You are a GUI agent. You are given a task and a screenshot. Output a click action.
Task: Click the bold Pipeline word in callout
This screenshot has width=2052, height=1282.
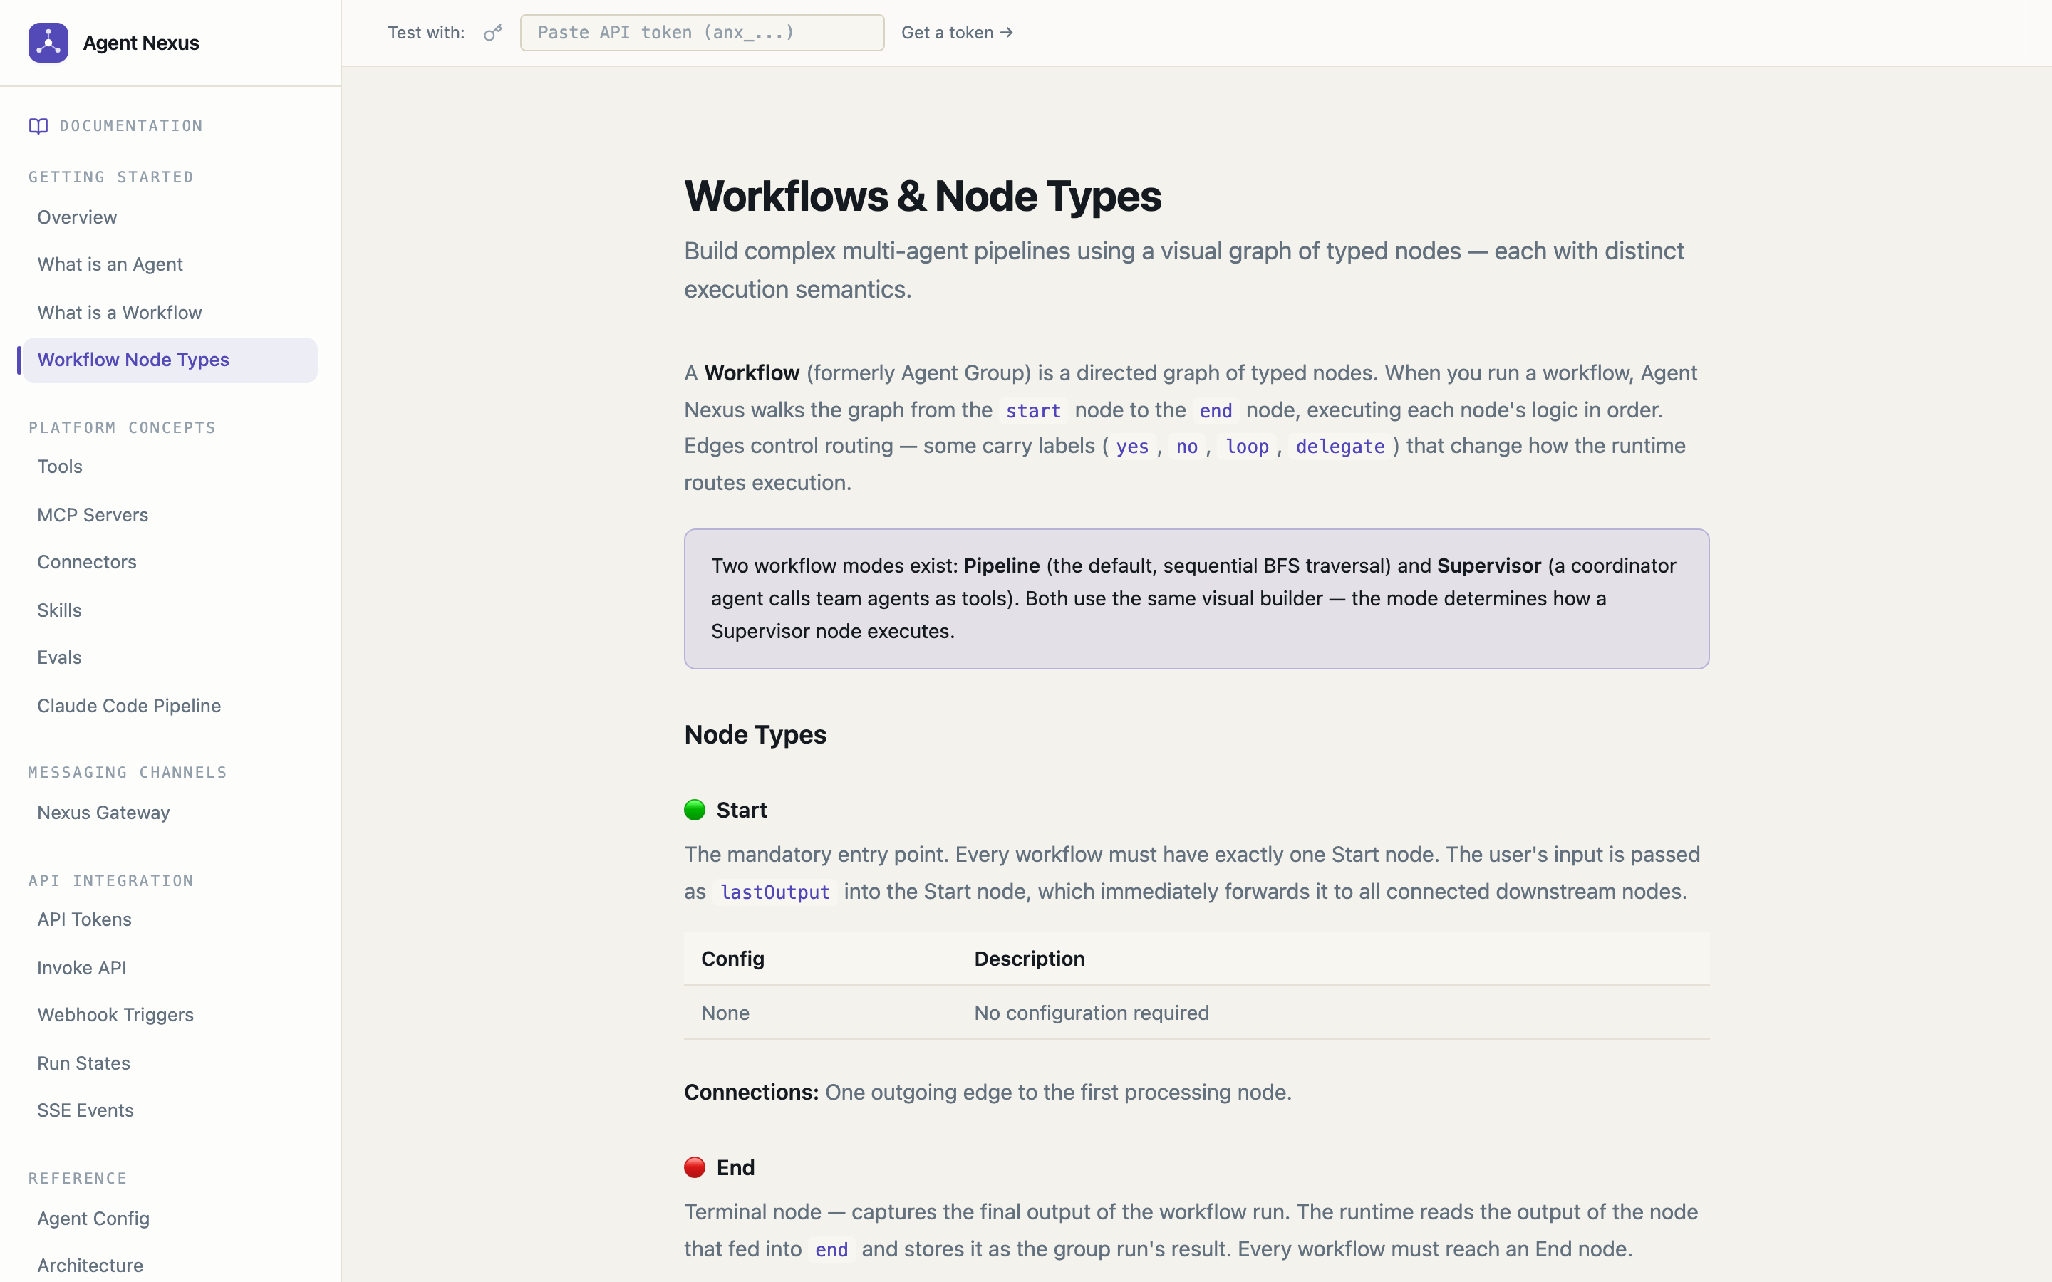1001,566
